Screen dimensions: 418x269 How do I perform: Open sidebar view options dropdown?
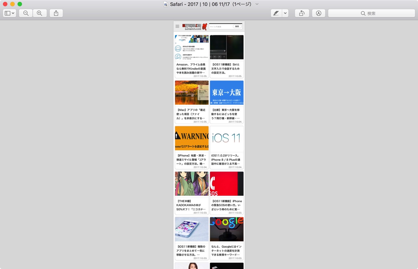(9, 13)
